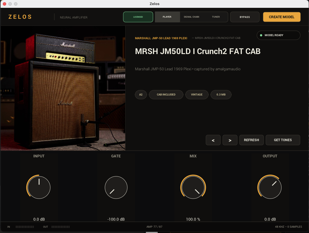
Task: Click the Marshall amp stack image
Action: point(63,88)
